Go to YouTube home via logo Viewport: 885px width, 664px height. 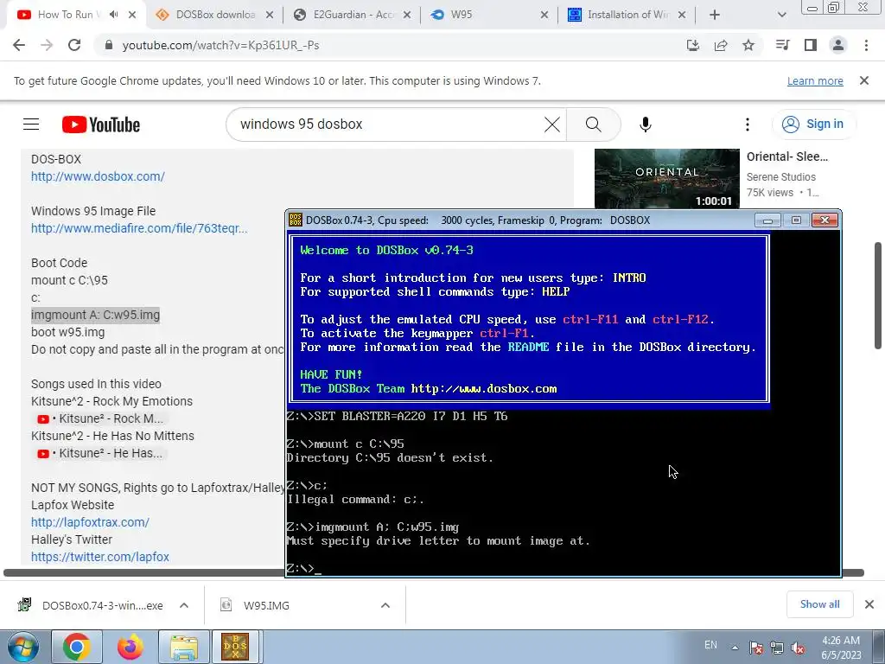[101, 124]
